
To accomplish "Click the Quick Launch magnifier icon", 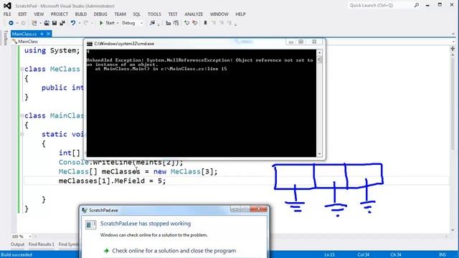I will (x=417, y=5).
